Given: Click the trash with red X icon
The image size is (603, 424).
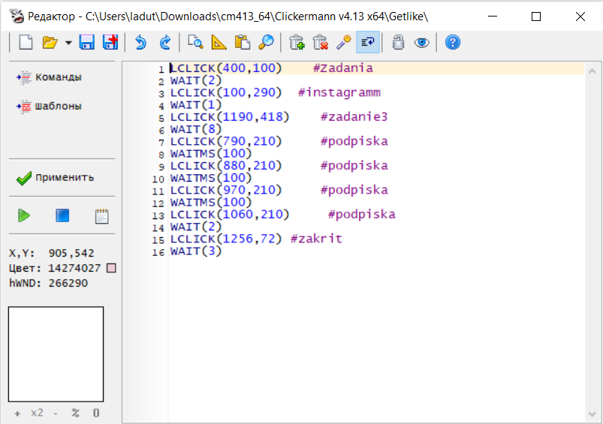Looking at the screenshot, I should pos(321,42).
